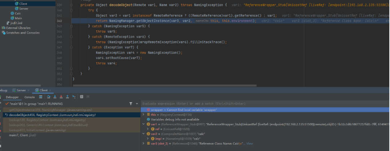This screenshot has width=390, height=151.
Task: Click the Run to Cursor icon
Action: pos(74,97)
